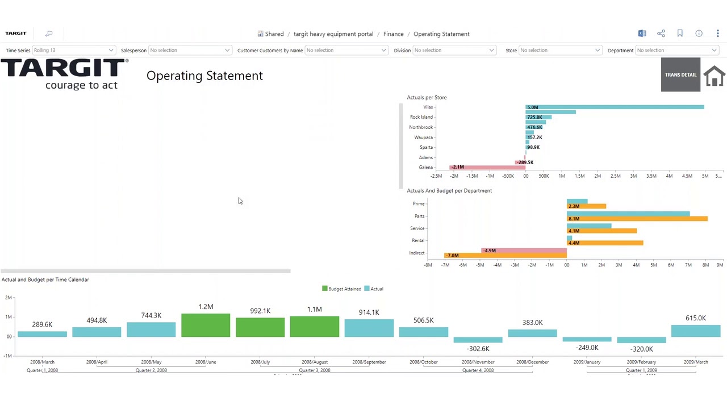Open the three-dot more options menu
This screenshot has width=727, height=409.
[x=718, y=34]
